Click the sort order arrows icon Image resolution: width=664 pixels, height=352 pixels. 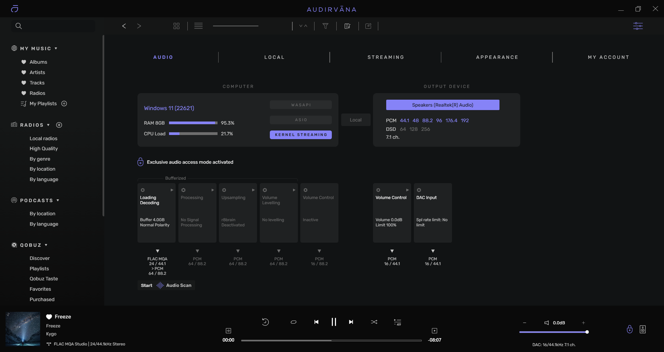pos(303,26)
